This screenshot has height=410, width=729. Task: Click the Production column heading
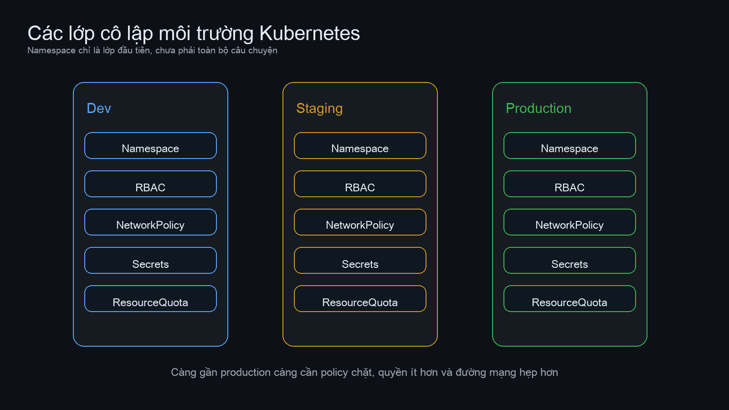tap(538, 108)
